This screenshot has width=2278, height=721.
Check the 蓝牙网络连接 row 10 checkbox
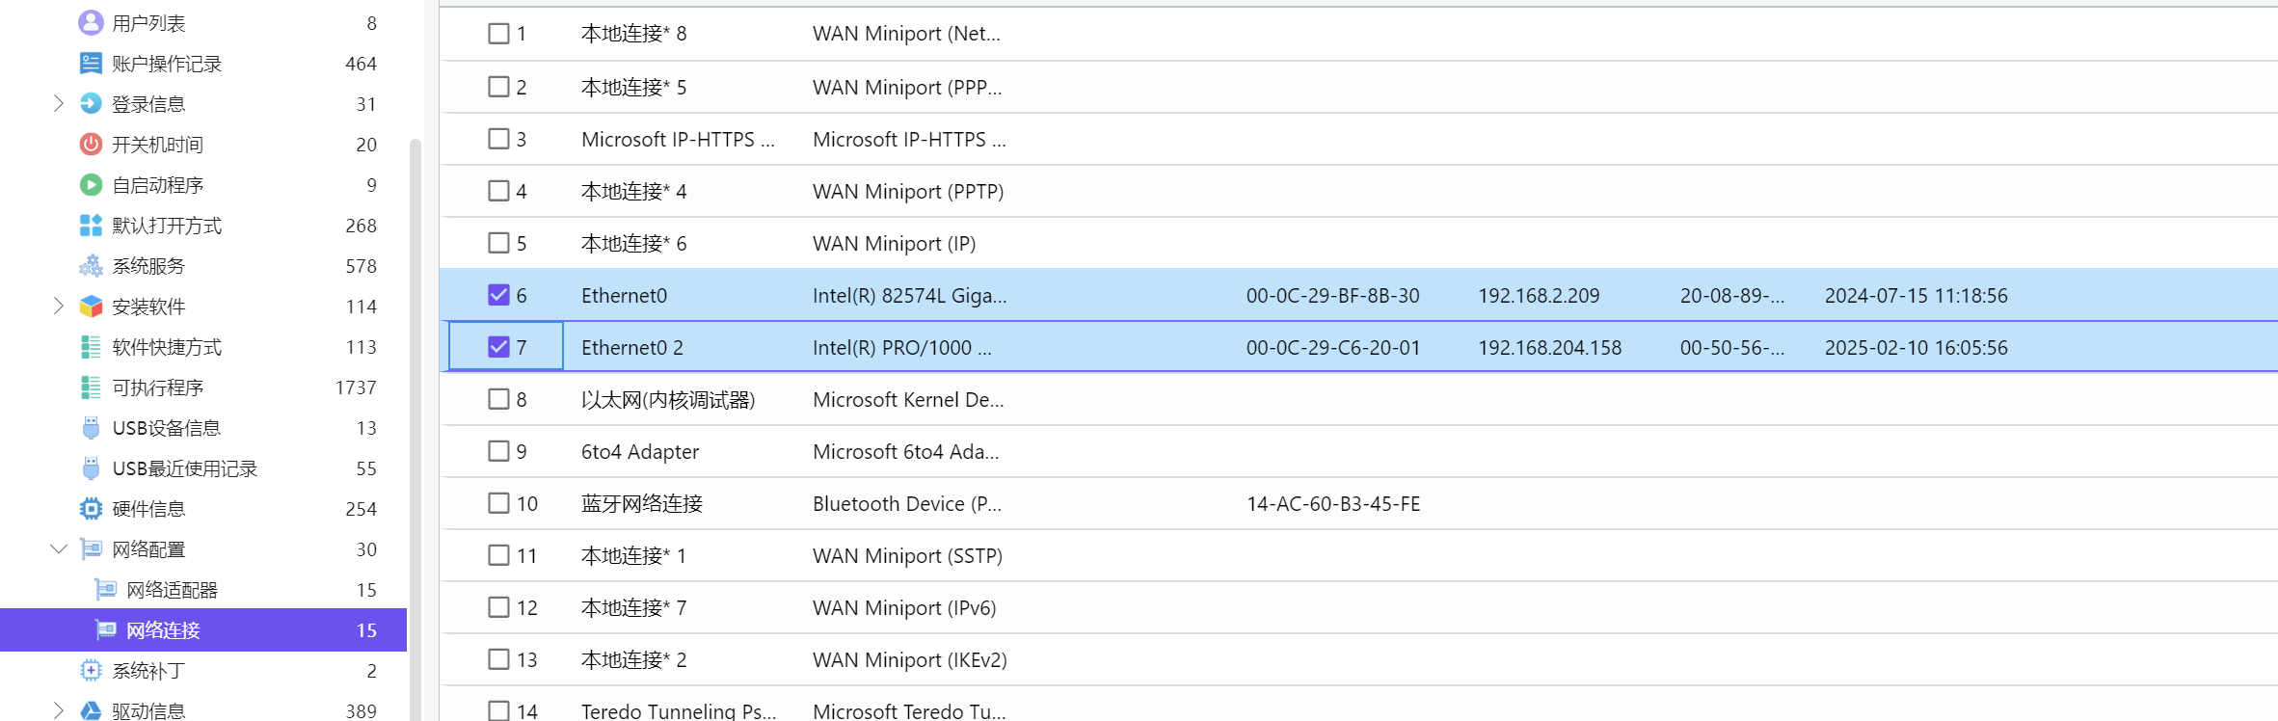pos(498,503)
